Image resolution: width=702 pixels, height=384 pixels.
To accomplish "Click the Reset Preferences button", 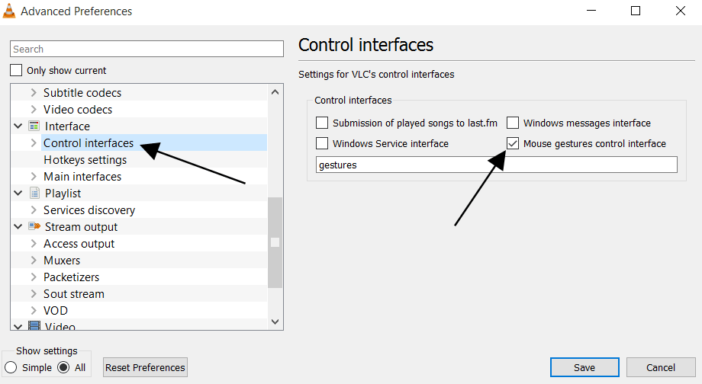I will coord(145,368).
